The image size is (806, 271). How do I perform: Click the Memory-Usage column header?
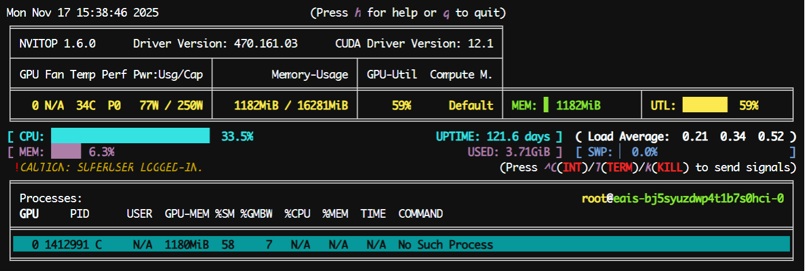tap(310, 74)
